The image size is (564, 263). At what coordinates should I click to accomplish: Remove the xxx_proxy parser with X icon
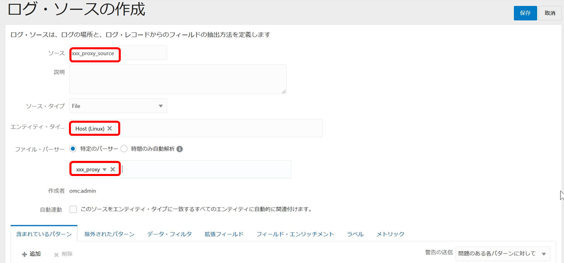tap(113, 169)
